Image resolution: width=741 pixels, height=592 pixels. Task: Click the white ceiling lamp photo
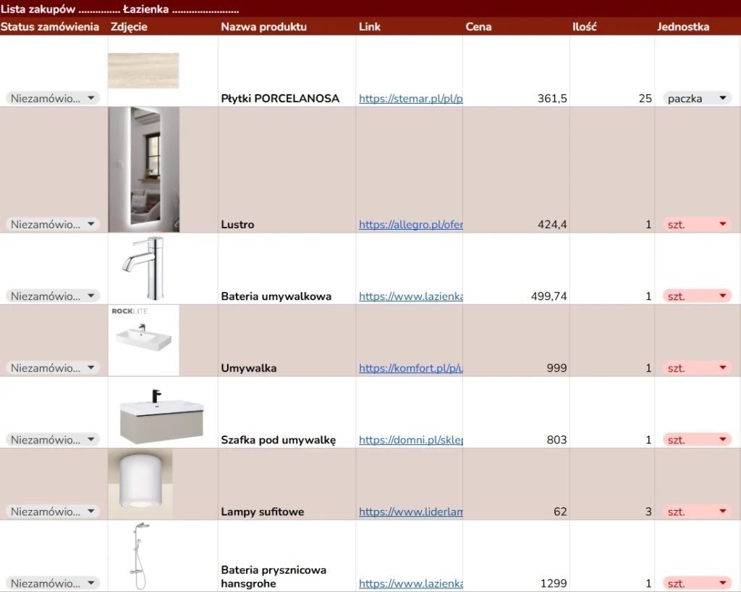pos(140,484)
